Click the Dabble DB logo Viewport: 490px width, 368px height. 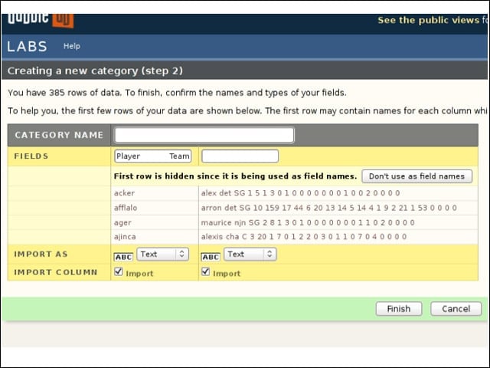coord(41,21)
